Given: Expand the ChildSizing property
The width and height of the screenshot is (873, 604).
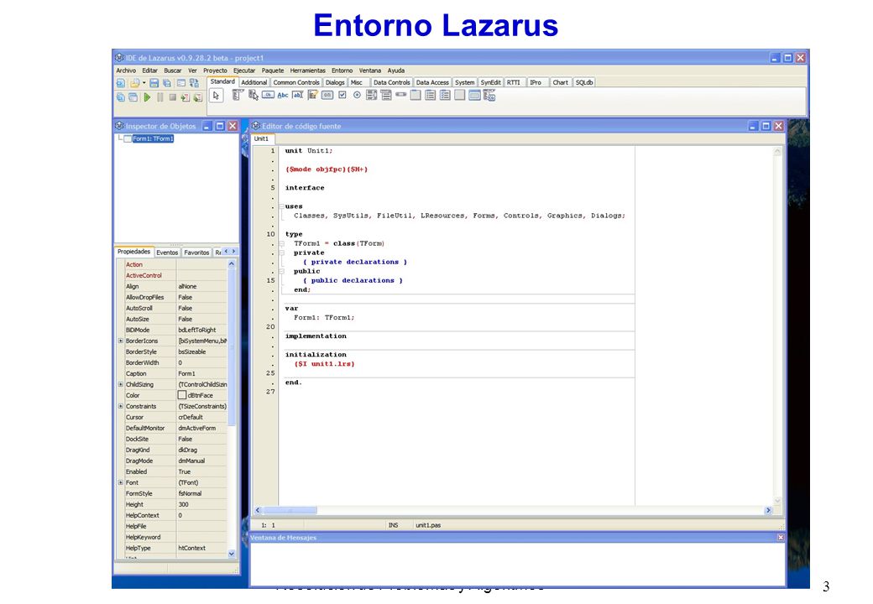Looking at the screenshot, I should pyautogui.click(x=120, y=384).
